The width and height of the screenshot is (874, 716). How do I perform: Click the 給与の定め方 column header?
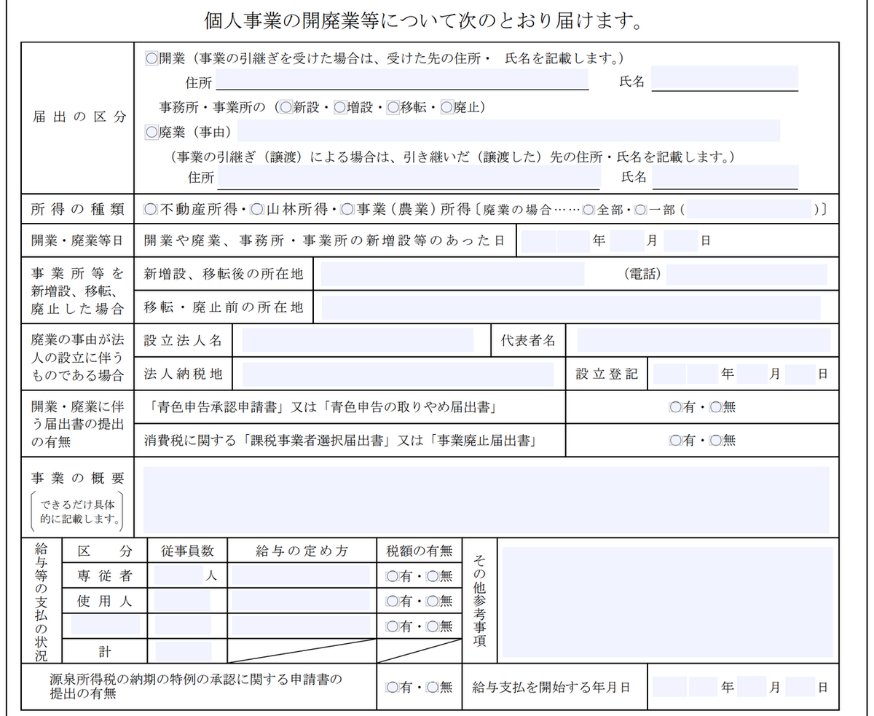[302, 551]
